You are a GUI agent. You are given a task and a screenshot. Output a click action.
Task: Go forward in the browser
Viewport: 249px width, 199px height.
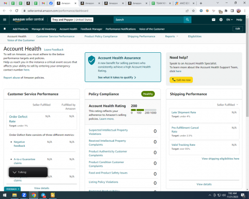click(x=10, y=10)
